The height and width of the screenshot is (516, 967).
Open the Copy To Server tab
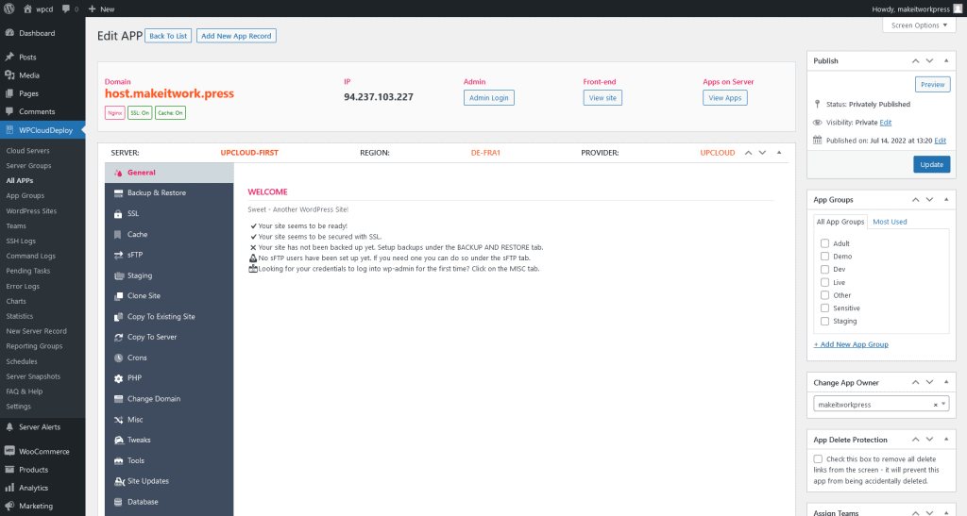pyautogui.click(x=169, y=338)
